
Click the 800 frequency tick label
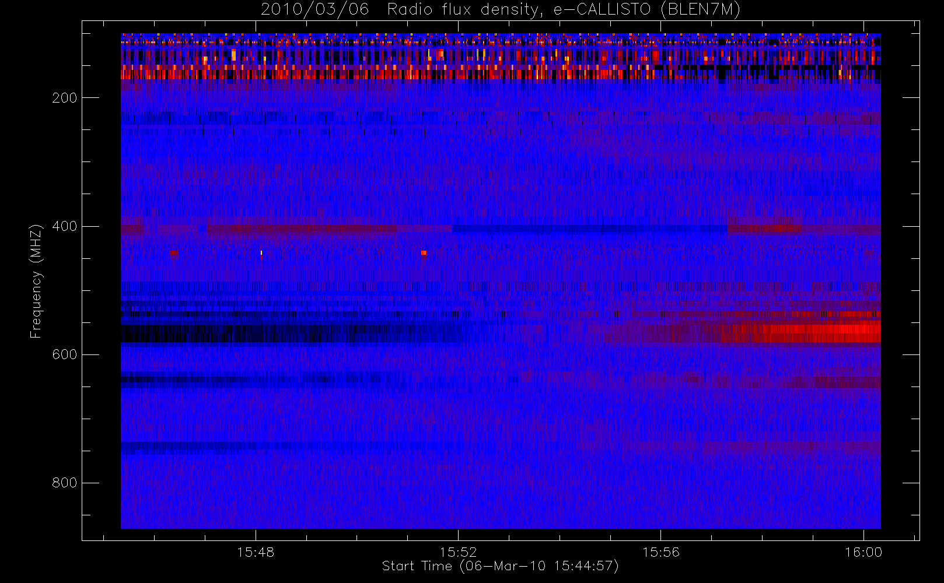pyautogui.click(x=64, y=483)
